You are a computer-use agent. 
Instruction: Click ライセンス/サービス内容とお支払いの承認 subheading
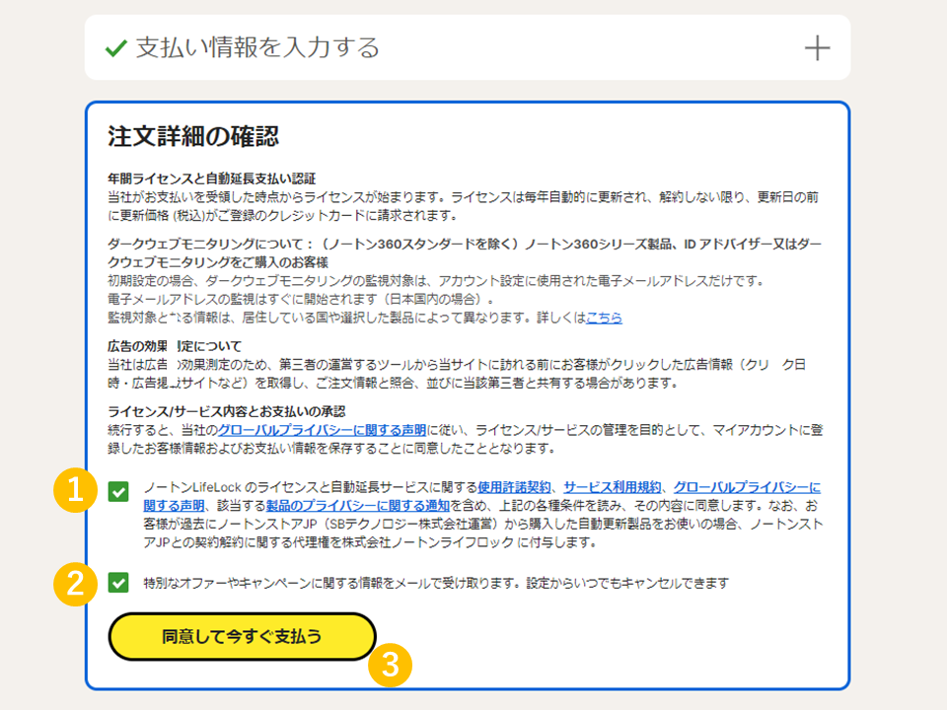[227, 412]
